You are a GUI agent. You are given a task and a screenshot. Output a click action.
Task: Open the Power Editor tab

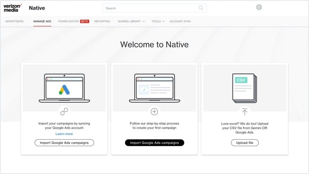tap(68, 21)
